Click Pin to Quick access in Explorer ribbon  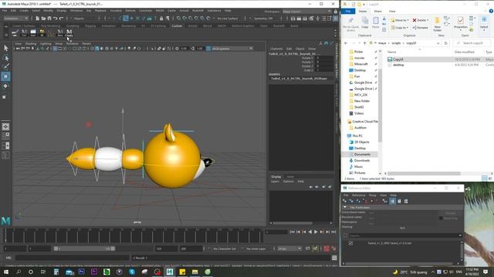(350, 24)
